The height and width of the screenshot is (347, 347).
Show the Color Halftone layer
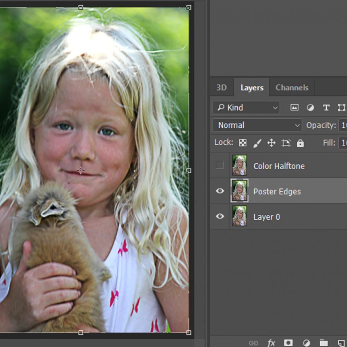tap(220, 166)
